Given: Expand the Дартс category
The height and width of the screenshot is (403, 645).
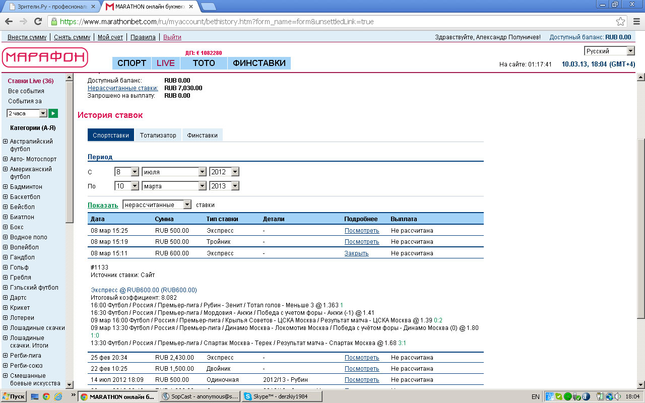Looking at the screenshot, I should click(5, 298).
